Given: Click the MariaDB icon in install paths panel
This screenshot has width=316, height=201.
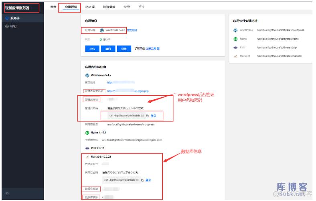Looking at the screenshot, I should 235,56.
